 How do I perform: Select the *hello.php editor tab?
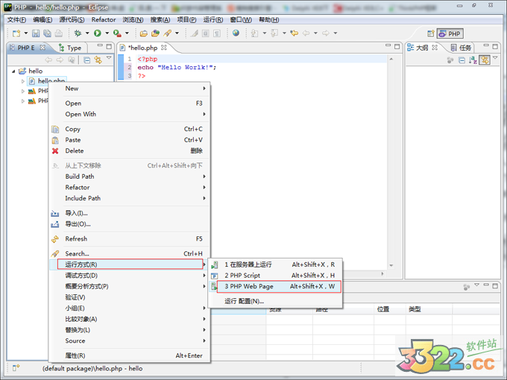(142, 48)
